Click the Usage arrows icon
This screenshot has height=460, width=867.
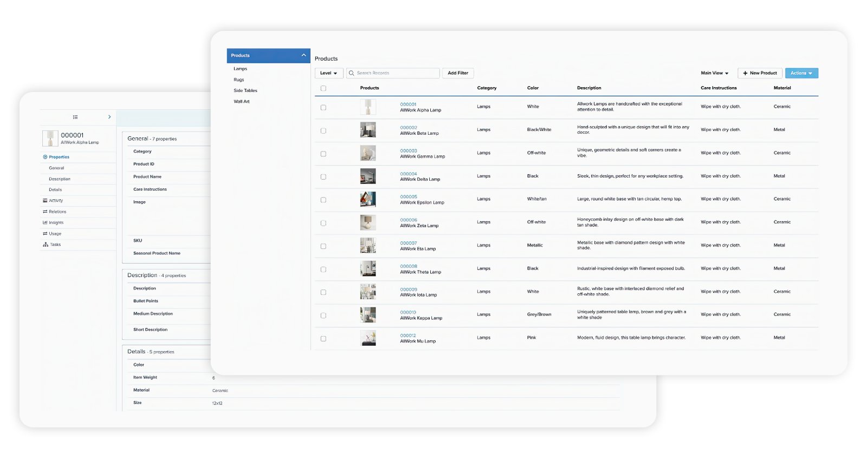click(x=45, y=234)
